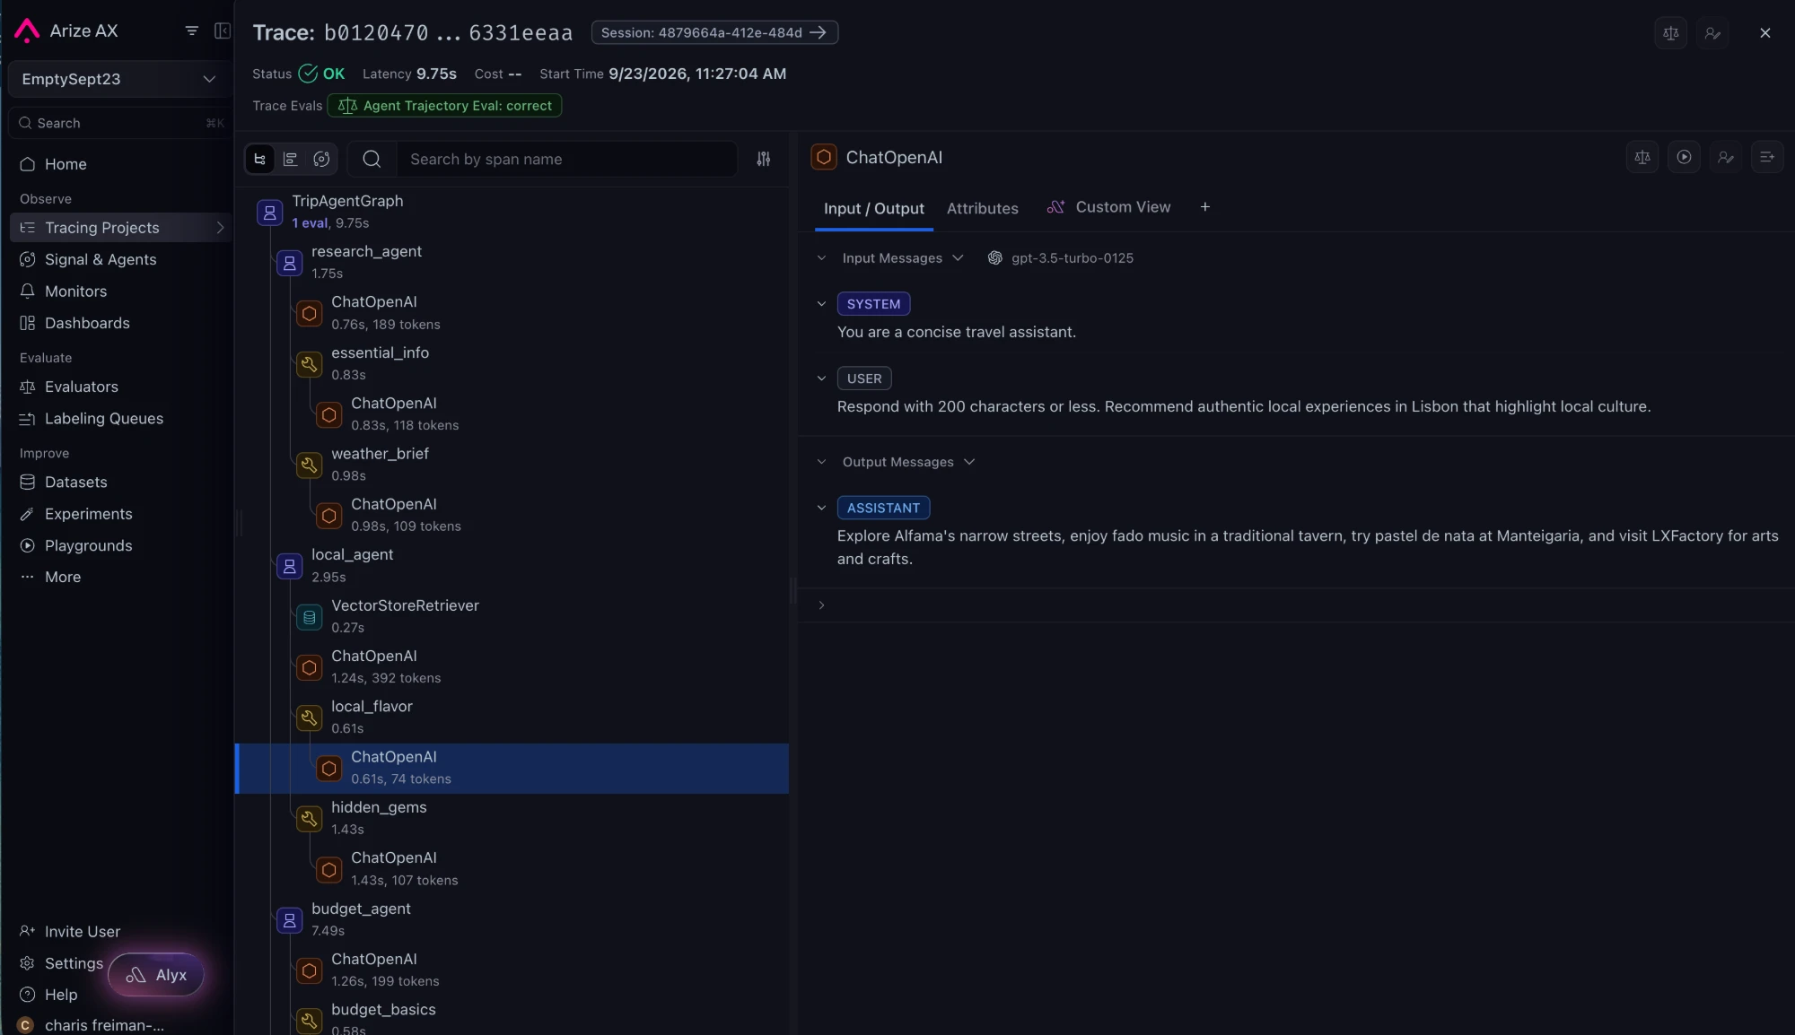Open Labeling Queues
This screenshot has width=1795, height=1035.
coord(103,419)
